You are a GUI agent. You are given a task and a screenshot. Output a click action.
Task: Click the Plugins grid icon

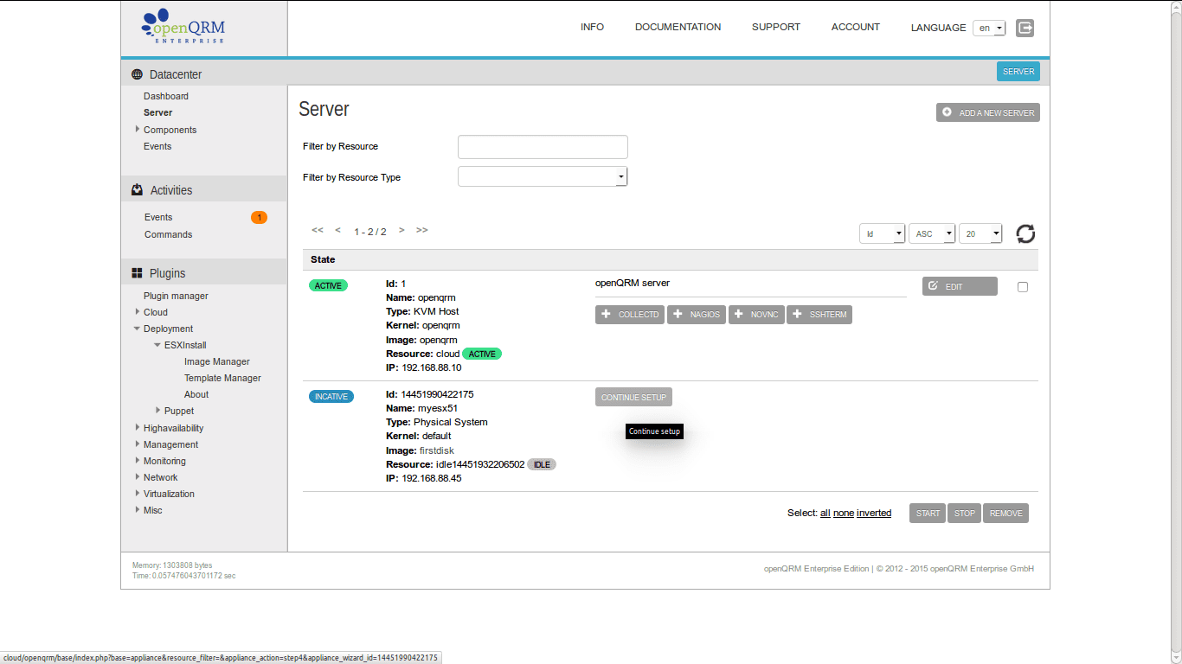pos(137,273)
